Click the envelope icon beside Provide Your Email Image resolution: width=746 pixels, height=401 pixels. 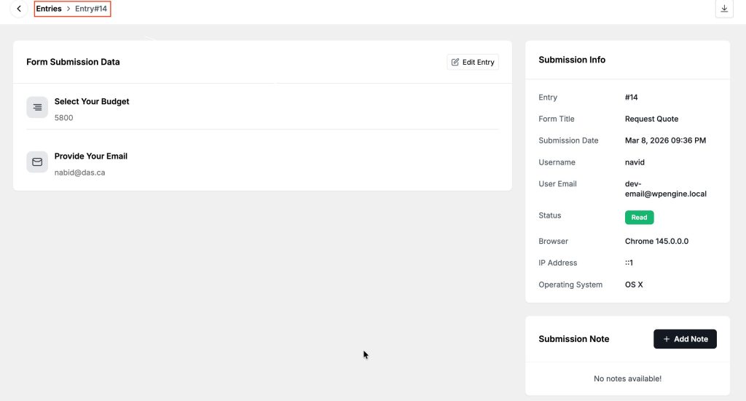[37, 162]
